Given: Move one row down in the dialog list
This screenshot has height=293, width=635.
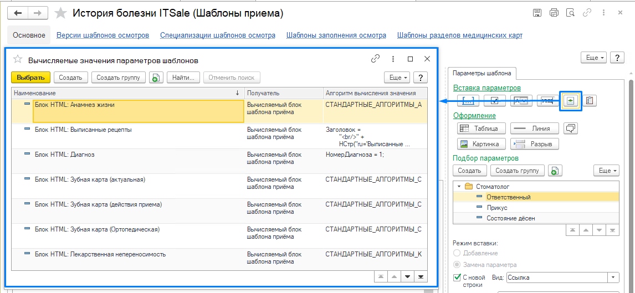Looking at the screenshot, I should (x=407, y=276).
